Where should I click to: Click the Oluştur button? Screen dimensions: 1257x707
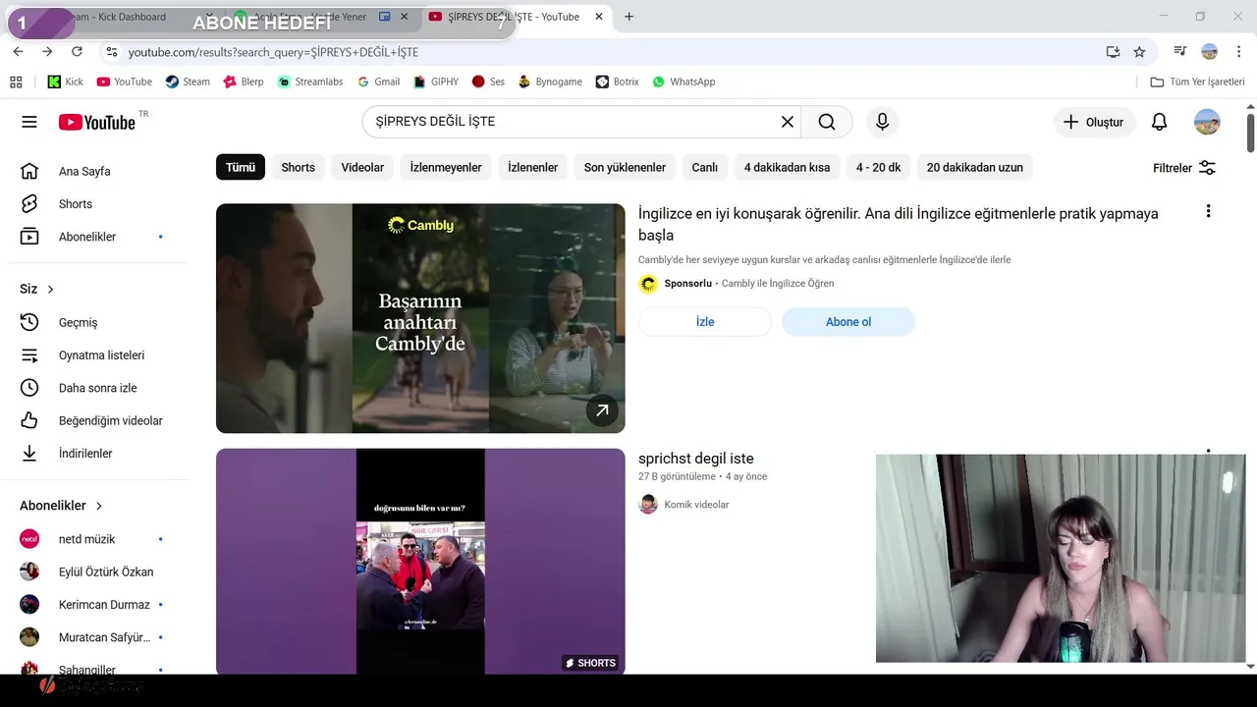1093,122
